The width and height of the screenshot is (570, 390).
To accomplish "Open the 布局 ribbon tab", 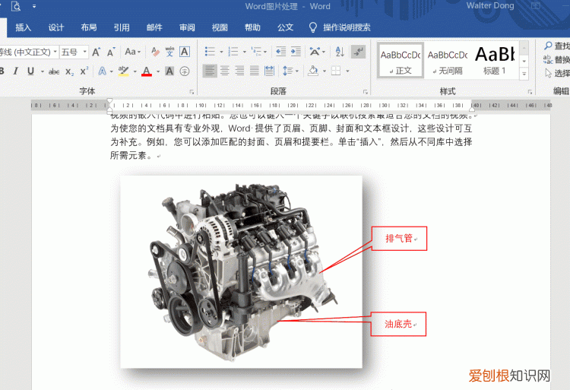I will [x=89, y=27].
